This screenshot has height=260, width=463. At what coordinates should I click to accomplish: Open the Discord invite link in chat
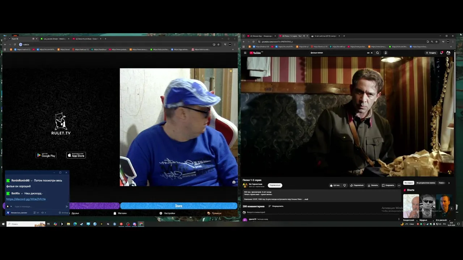coord(26,199)
